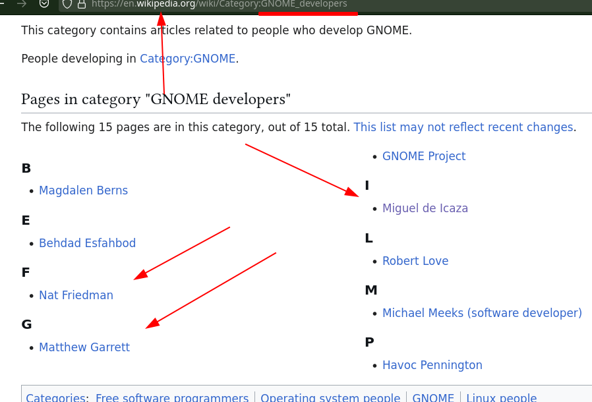This screenshot has width=592, height=402.
Task: Click the 'This category contains articles' sentence
Action: click(x=216, y=30)
